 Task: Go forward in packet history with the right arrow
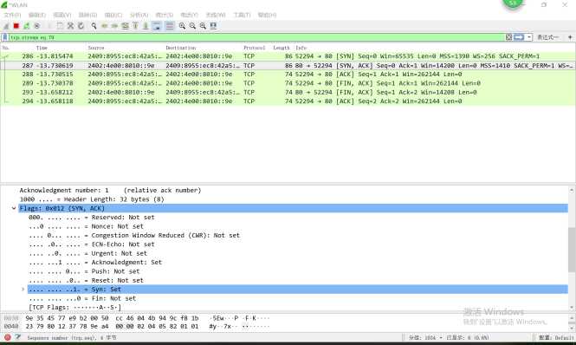[x=115, y=26]
